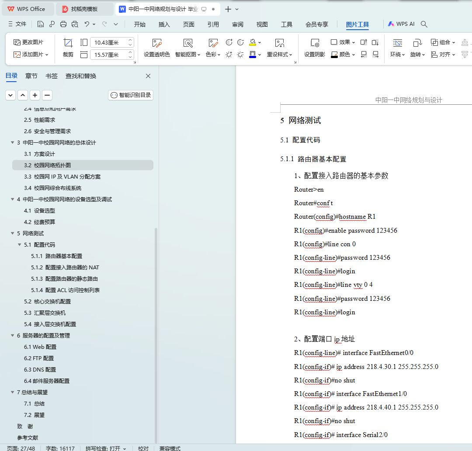472x451 pixels.
Task: Click the Redo arrow icon
Action: (104, 24)
